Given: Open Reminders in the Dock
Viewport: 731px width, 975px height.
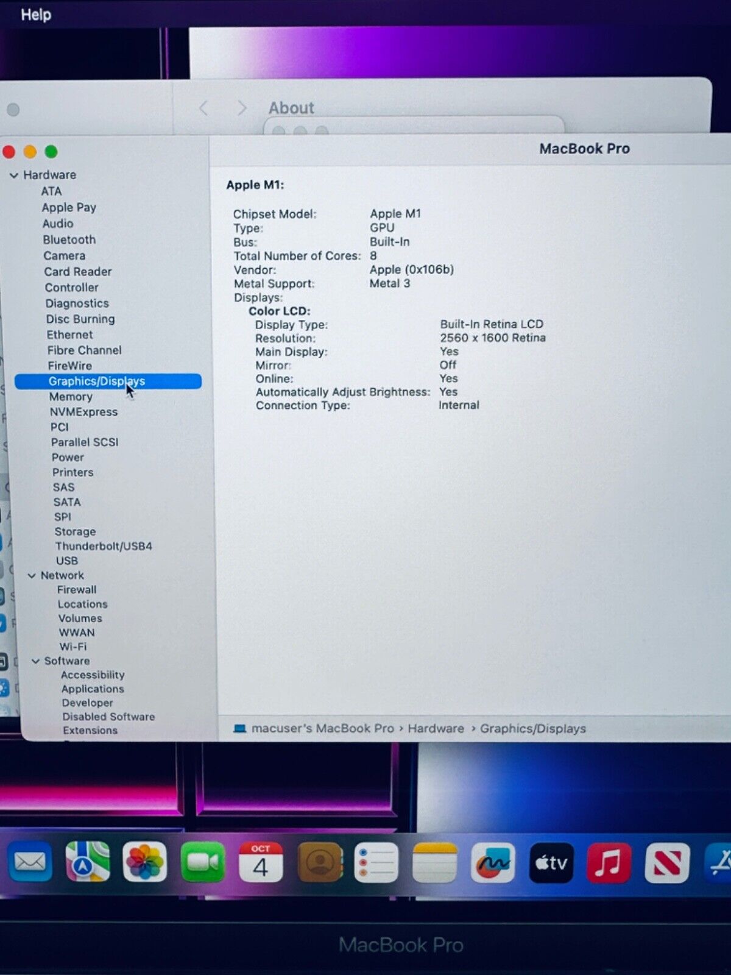Looking at the screenshot, I should tap(376, 863).
